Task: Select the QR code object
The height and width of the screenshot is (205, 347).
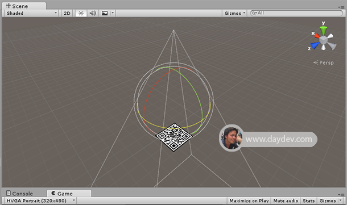Action: (x=174, y=137)
